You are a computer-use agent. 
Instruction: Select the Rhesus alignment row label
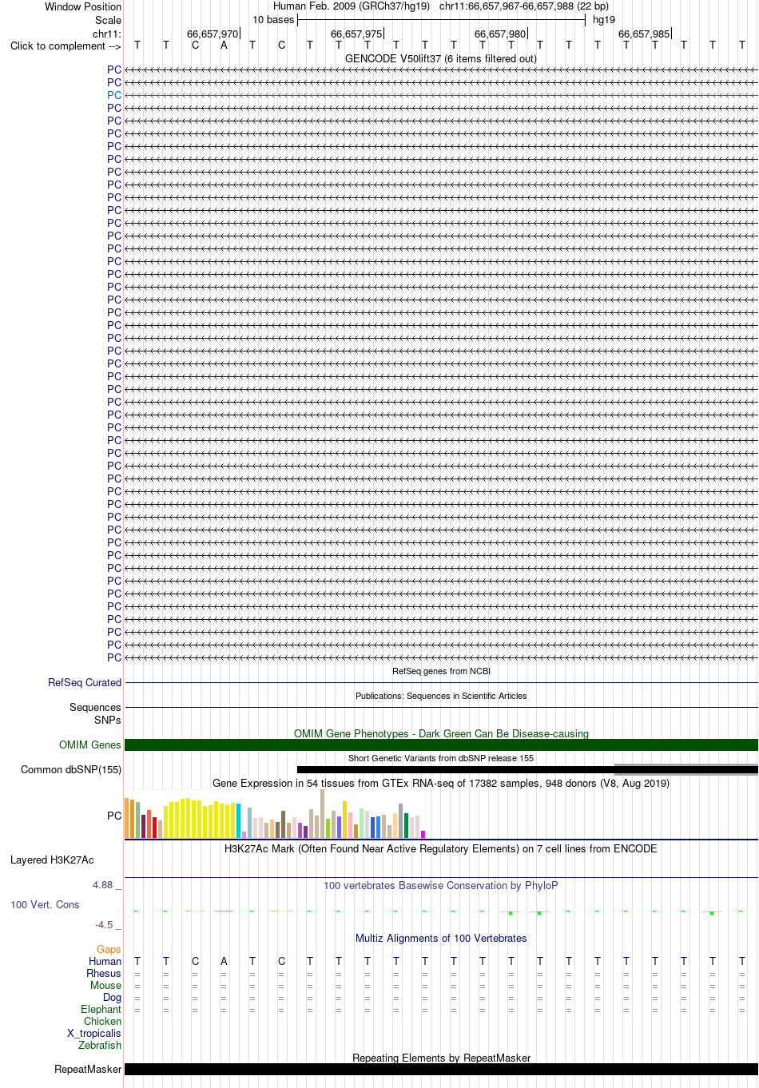pyautogui.click(x=104, y=973)
